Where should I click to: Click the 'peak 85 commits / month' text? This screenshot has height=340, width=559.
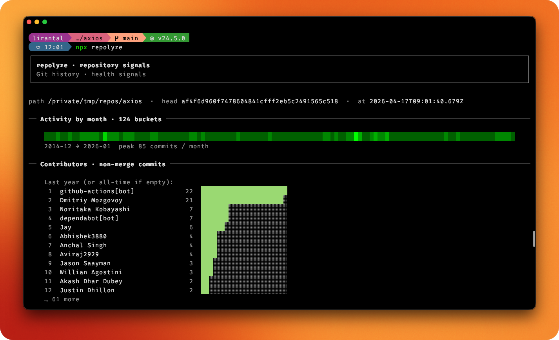click(x=163, y=146)
